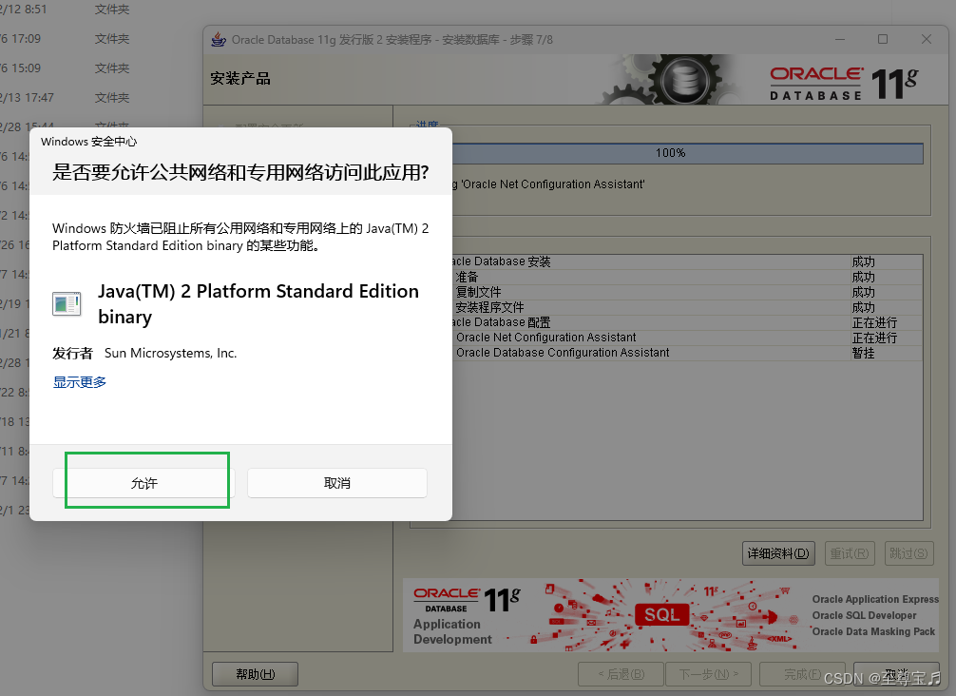Image resolution: width=956 pixels, height=696 pixels.
Task: Click the Oracle Application Development banner
Action: click(x=671, y=615)
